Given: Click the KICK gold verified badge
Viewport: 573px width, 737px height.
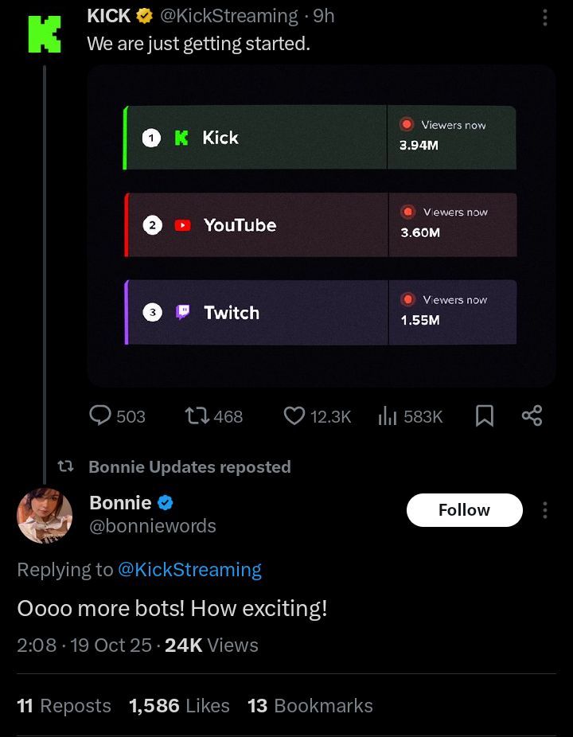Looking at the screenshot, I should [145, 16].
